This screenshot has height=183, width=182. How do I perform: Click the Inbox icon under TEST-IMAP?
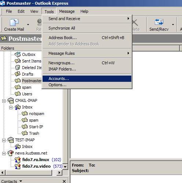(18, 146)
